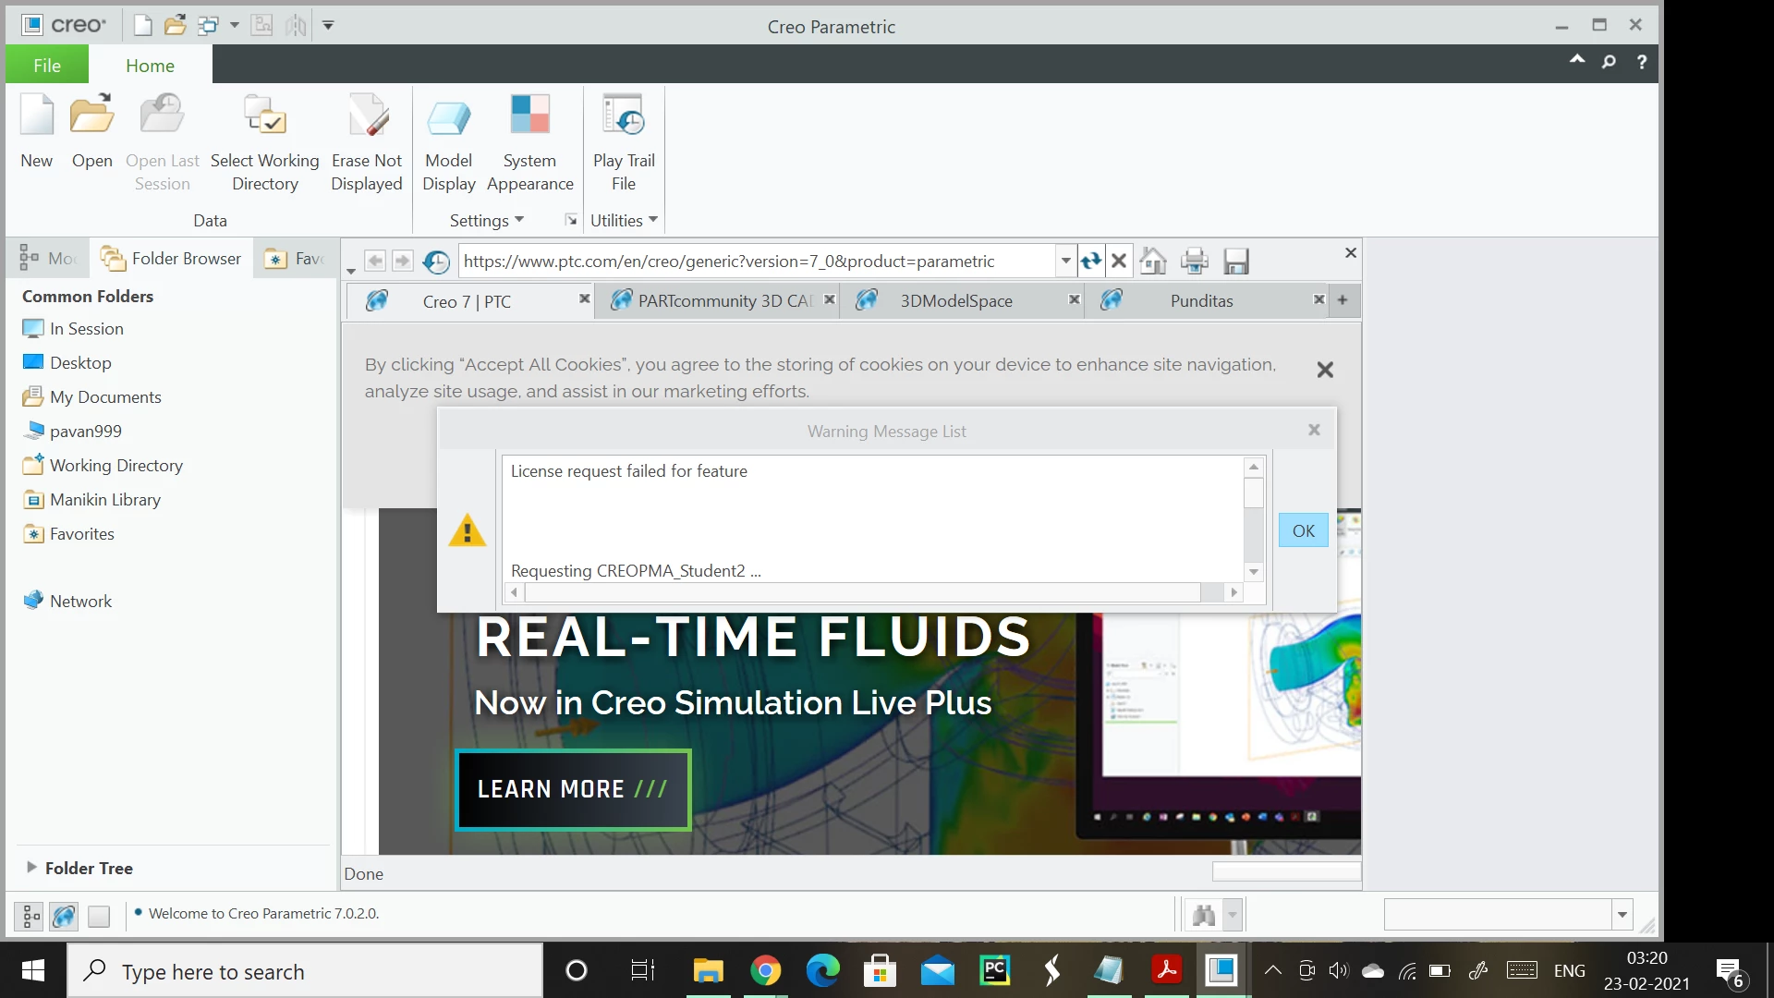Open the URL address history dropdown
The width and height of the screenshot is (1774, 998).
(1065, 262)
